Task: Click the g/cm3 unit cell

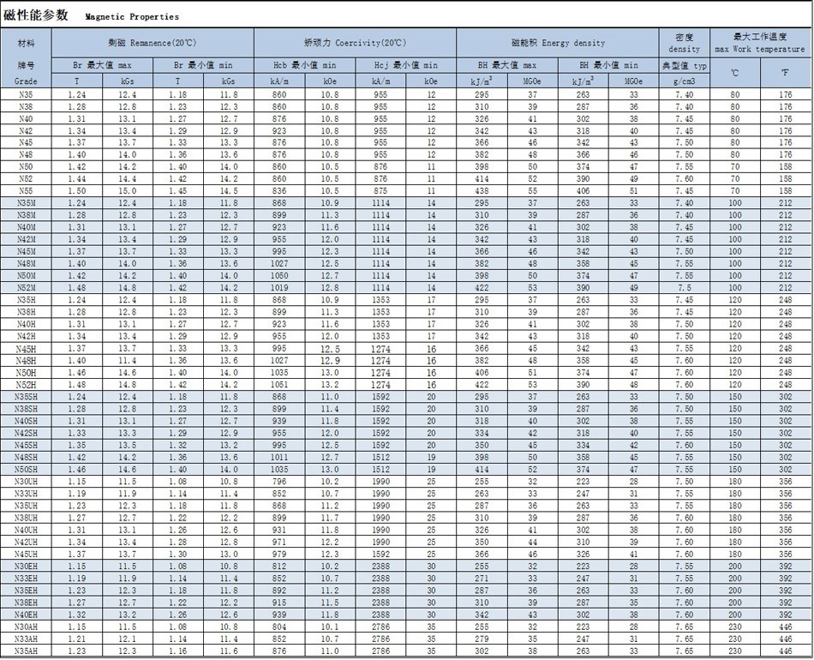Action: click(x=685, y=81)
